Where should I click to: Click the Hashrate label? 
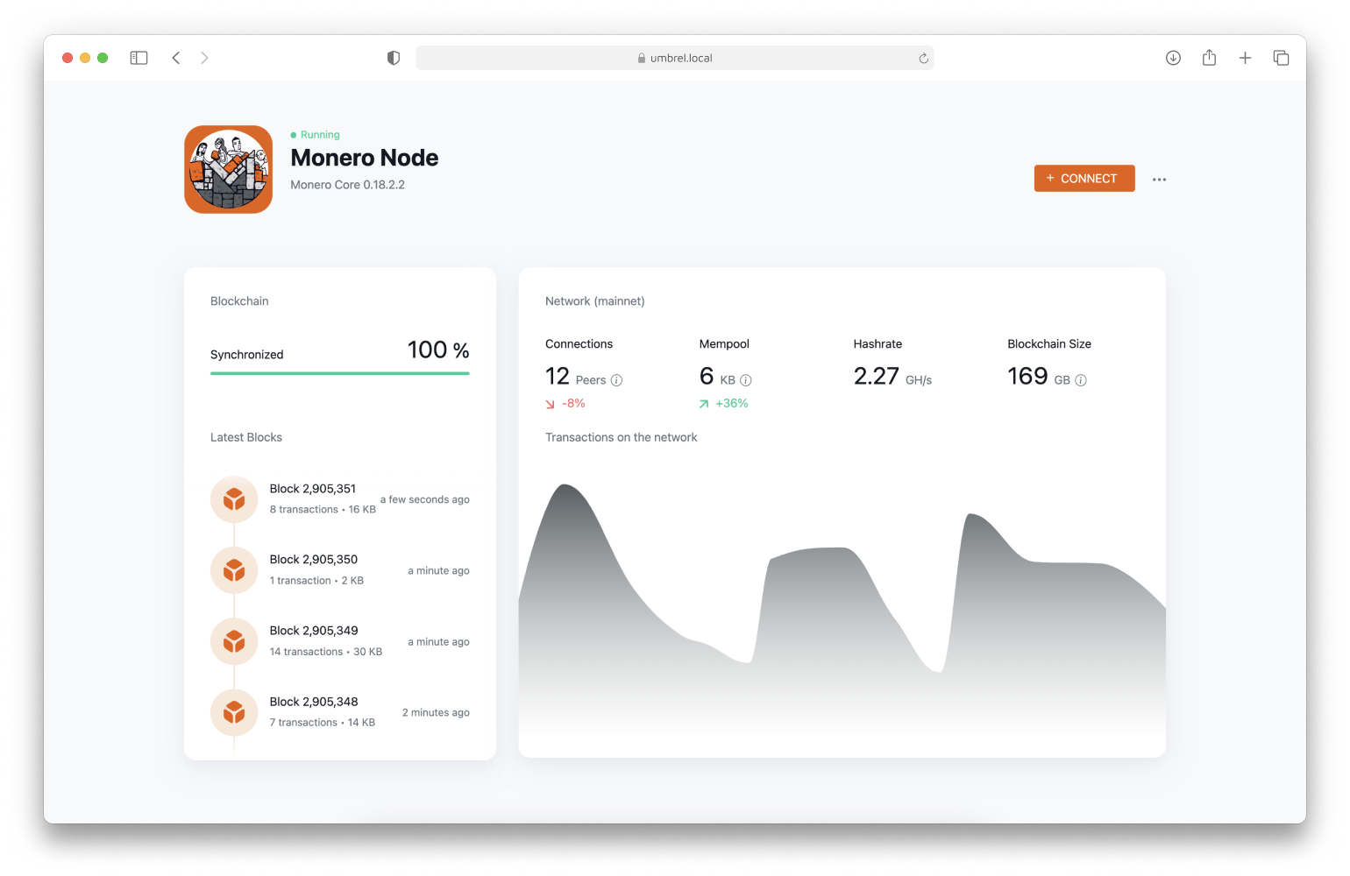(x=877, y=344)
